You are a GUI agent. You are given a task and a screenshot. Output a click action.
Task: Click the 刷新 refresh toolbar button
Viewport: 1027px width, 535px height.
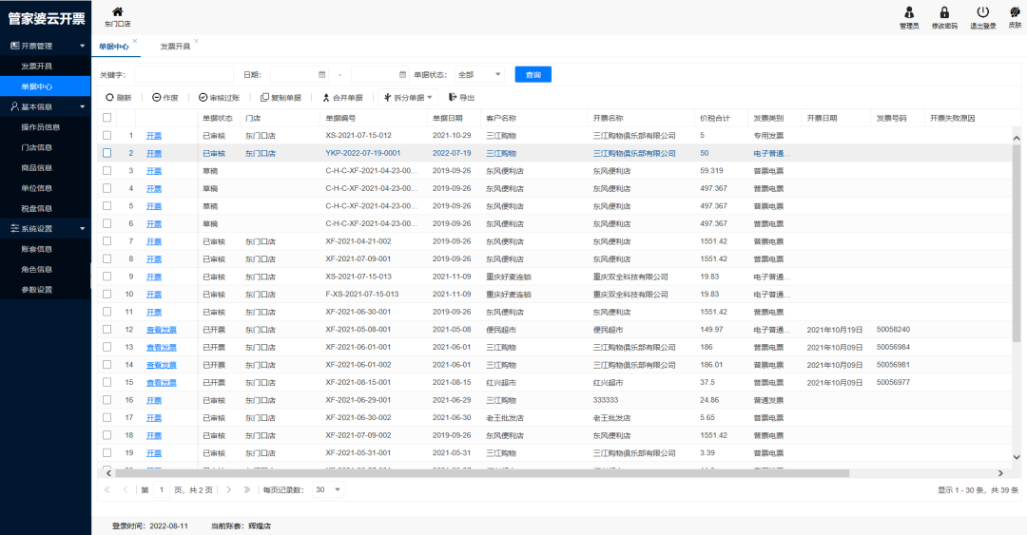(x=119, y=98)
